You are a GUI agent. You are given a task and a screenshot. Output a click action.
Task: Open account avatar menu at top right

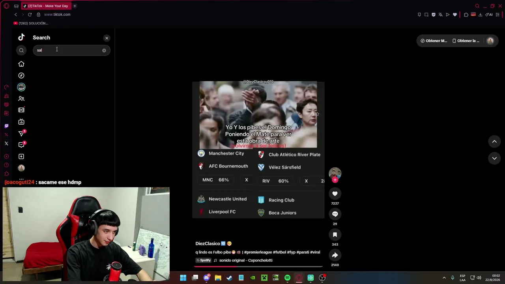[490, 41]
